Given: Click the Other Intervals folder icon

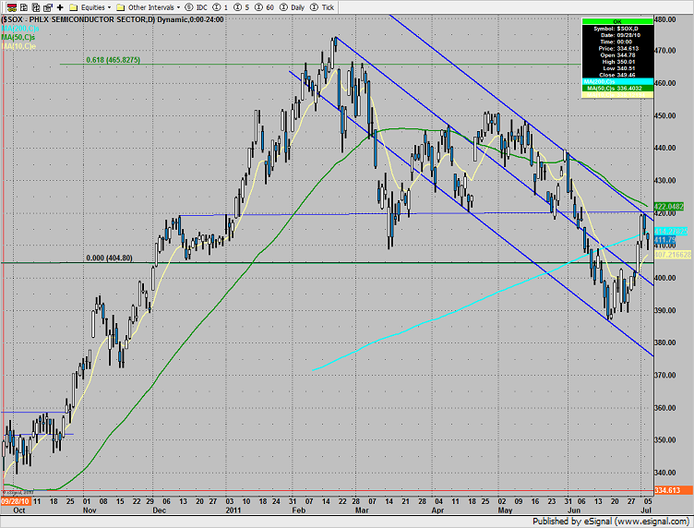Looking at the screenshot, I should tap(120, 7).
